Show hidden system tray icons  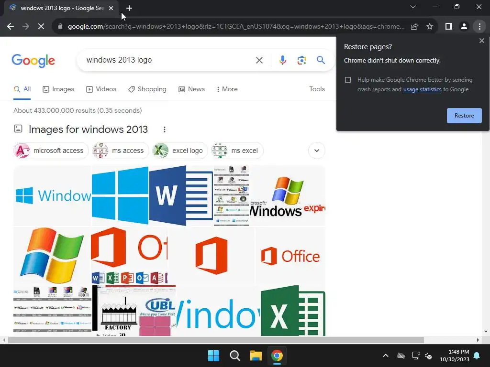point(386,356)
